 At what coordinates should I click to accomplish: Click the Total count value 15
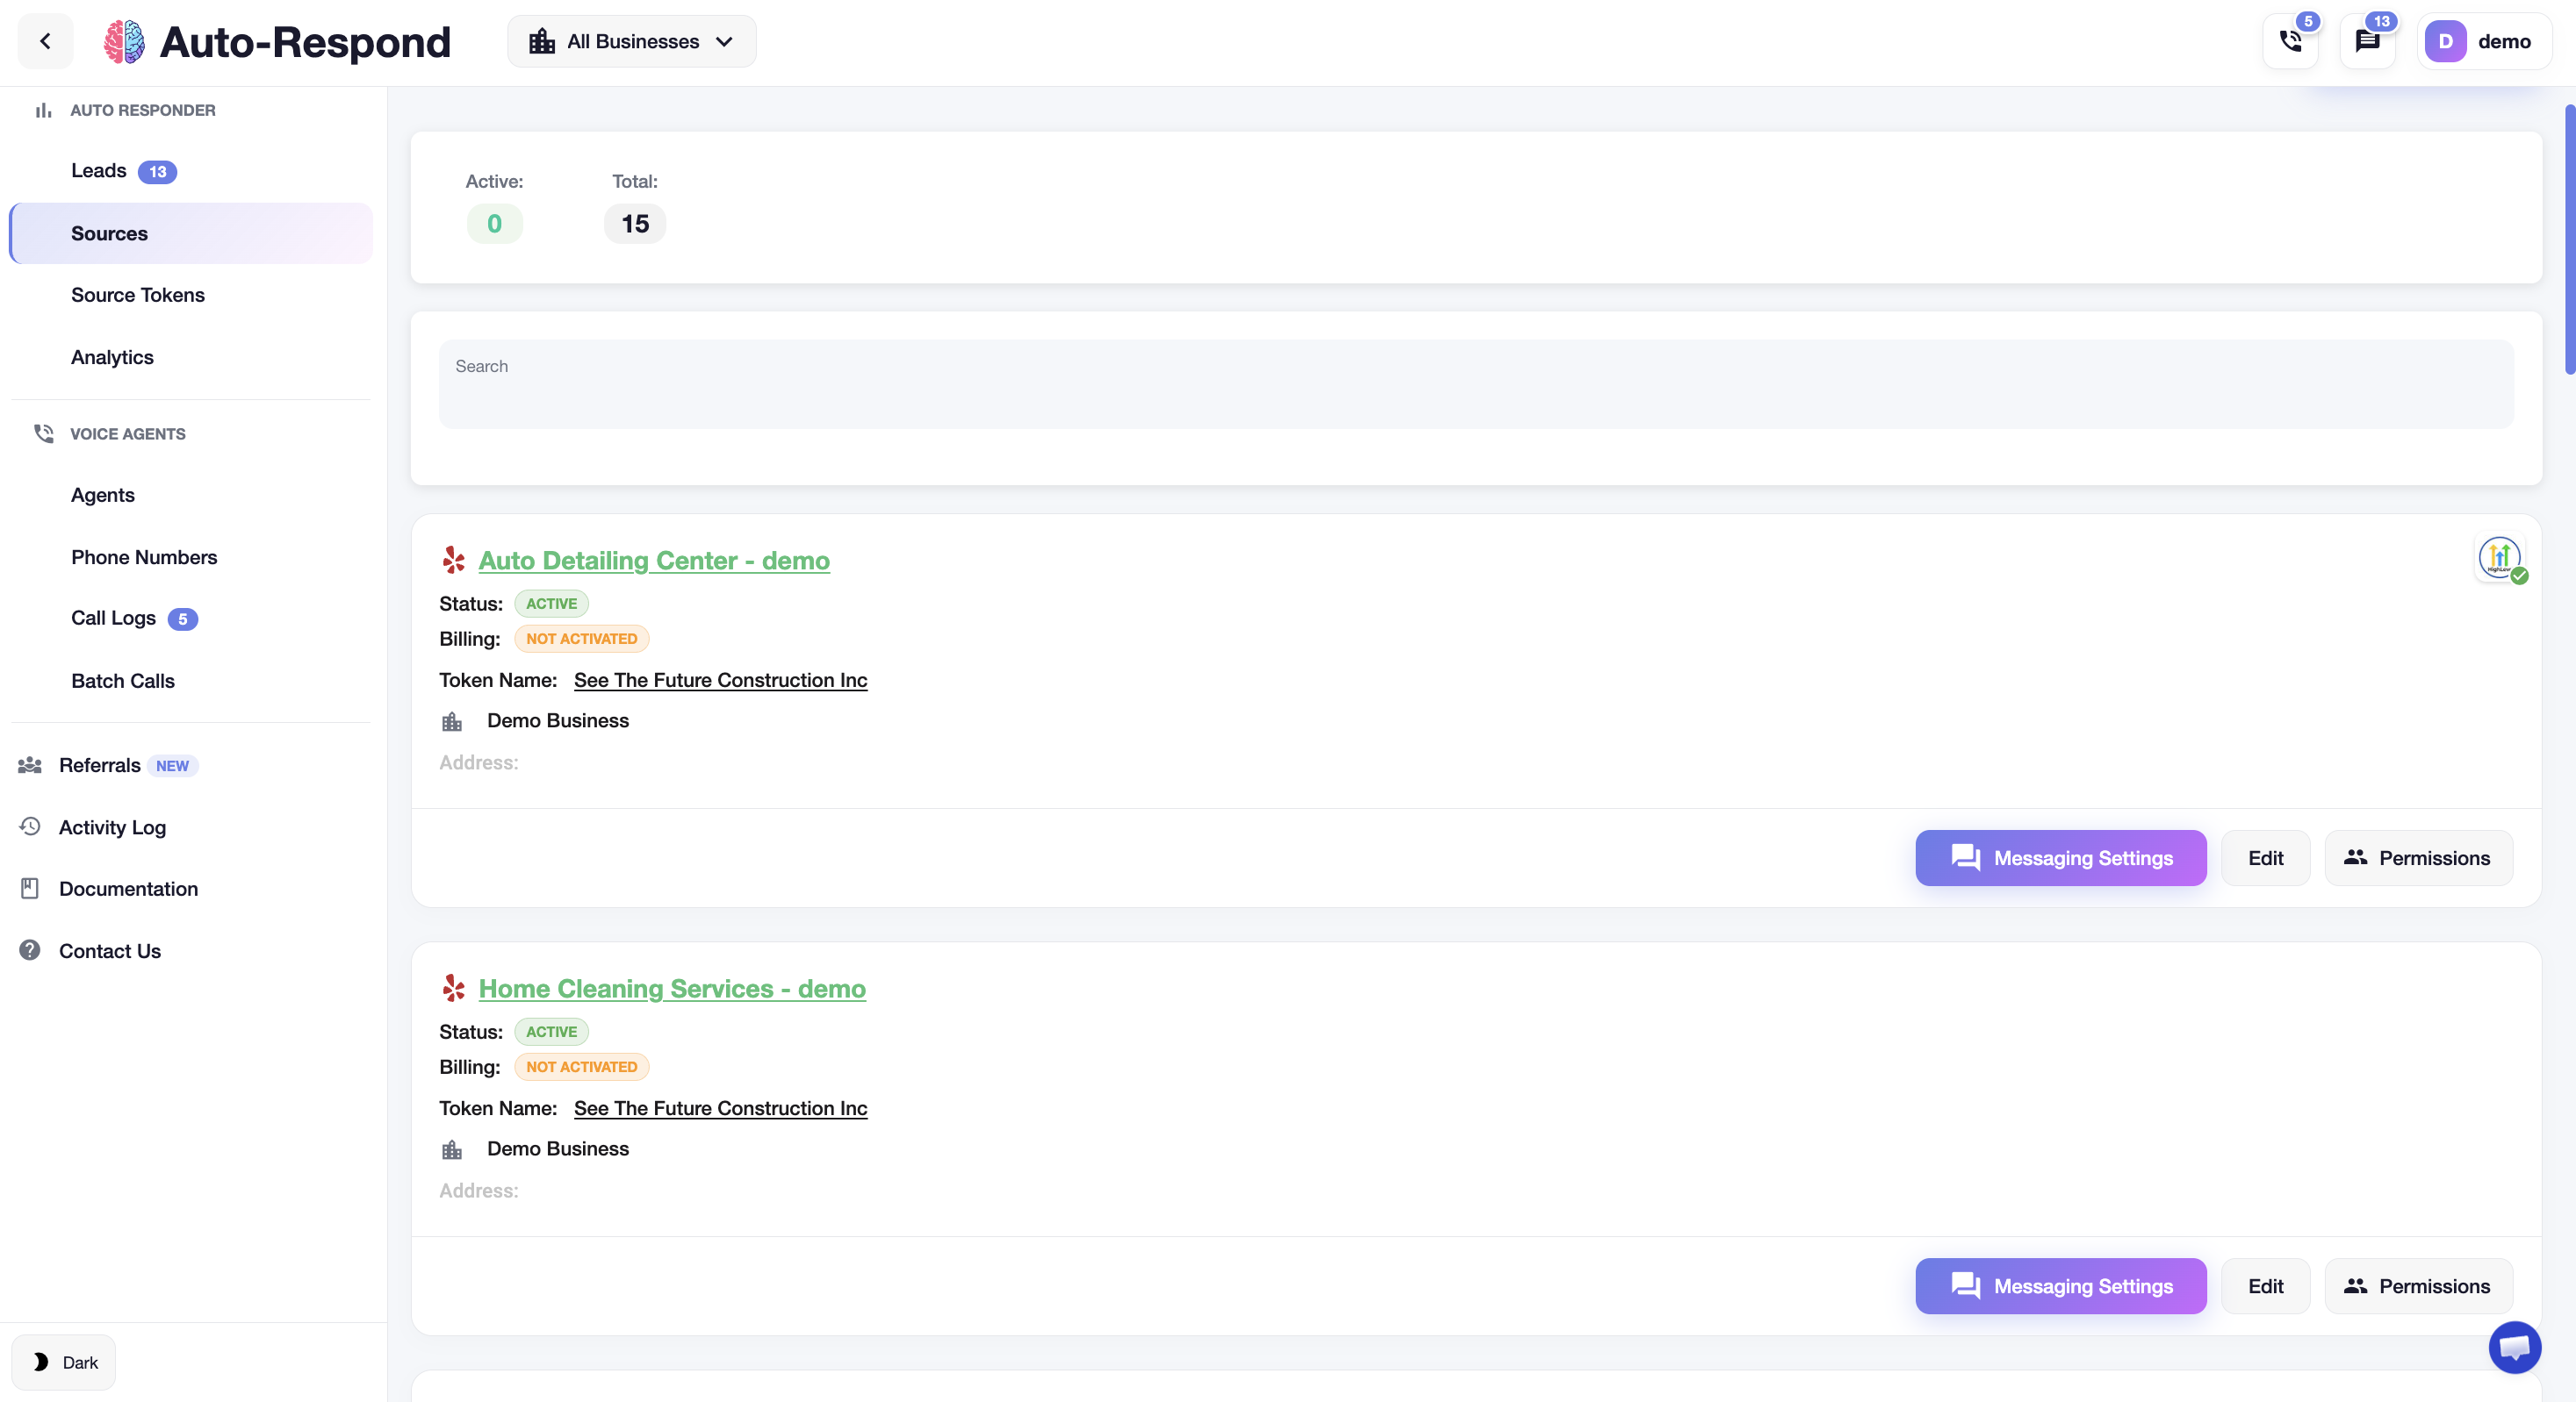(635, 223)
